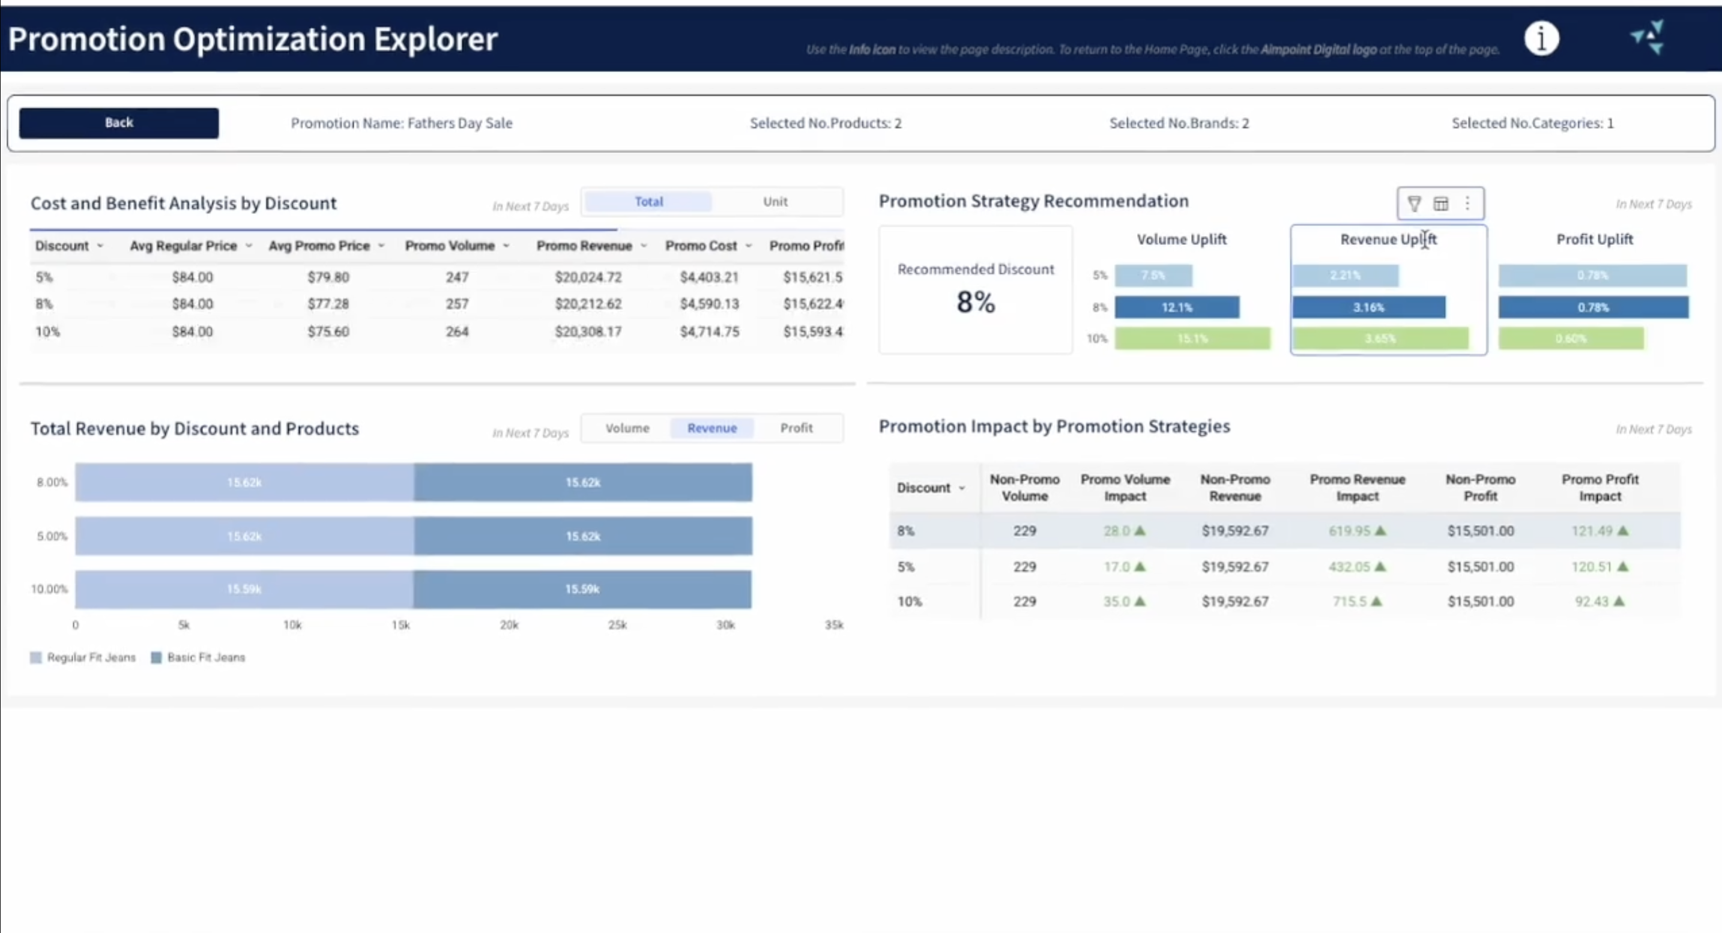The image size is (1722, 933).
Task: Open Promo Cost column sort dropdown
Action: [x=749, y=246]
